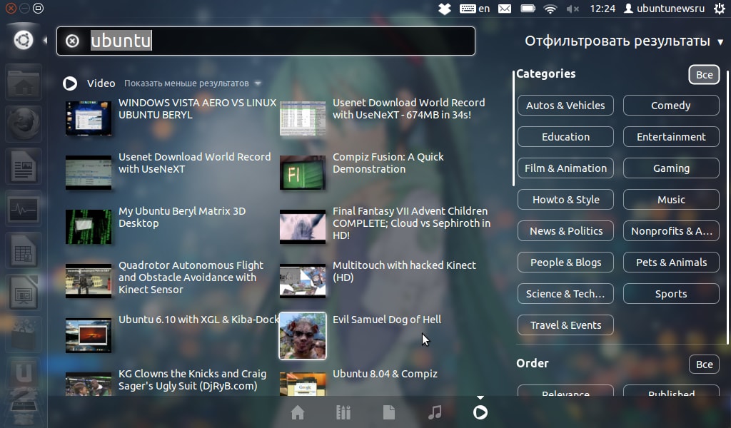Open 'Usenet Download World Record with UseNeXT - 674MB in 34s!'
Image resolution: width=731 pixels, height=428 pixels.
tap(409, 108)
